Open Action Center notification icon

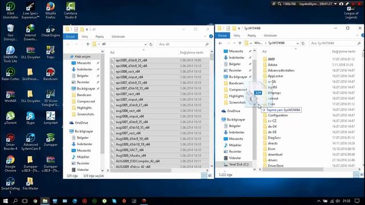click(x=357, y=201)
